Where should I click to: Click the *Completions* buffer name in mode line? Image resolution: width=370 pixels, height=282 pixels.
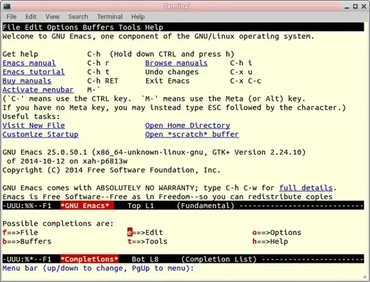click(90, 259)
